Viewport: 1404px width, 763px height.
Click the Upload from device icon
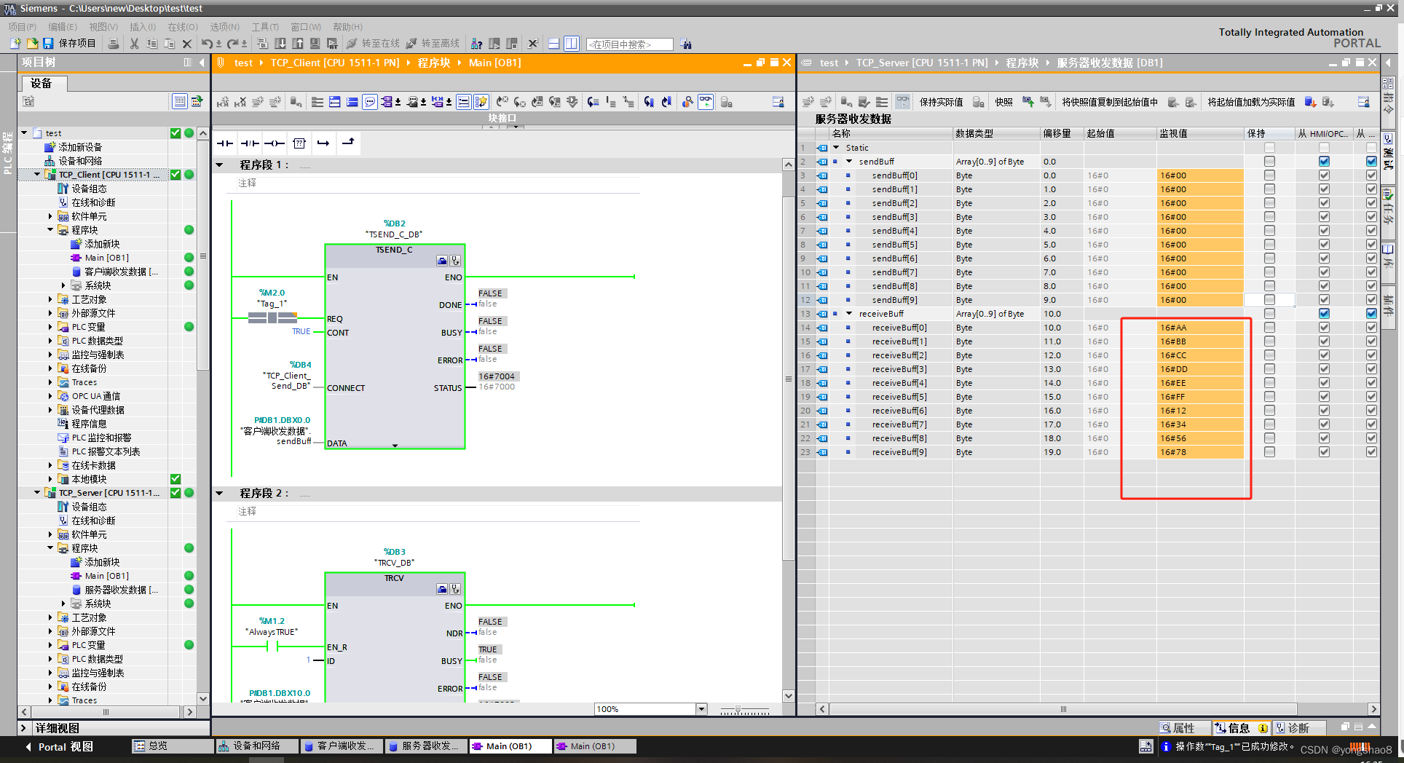point(298,44)
